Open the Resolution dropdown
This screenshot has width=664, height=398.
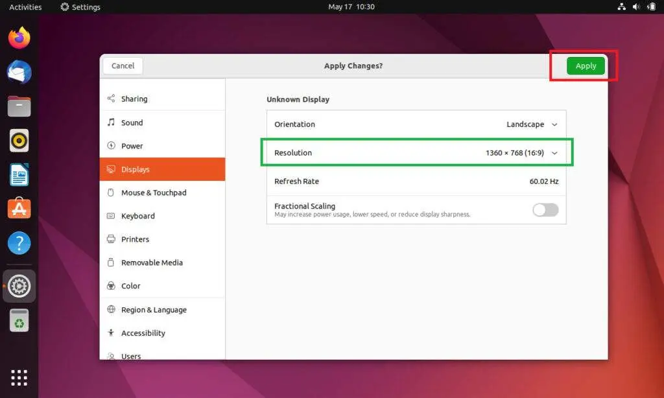[x=554, y=152]
